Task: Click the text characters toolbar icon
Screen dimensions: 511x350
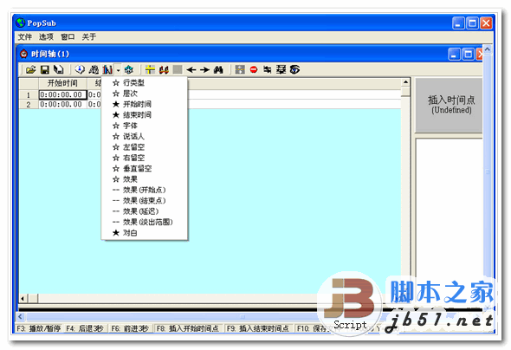Action: click(x=94, y=69)
